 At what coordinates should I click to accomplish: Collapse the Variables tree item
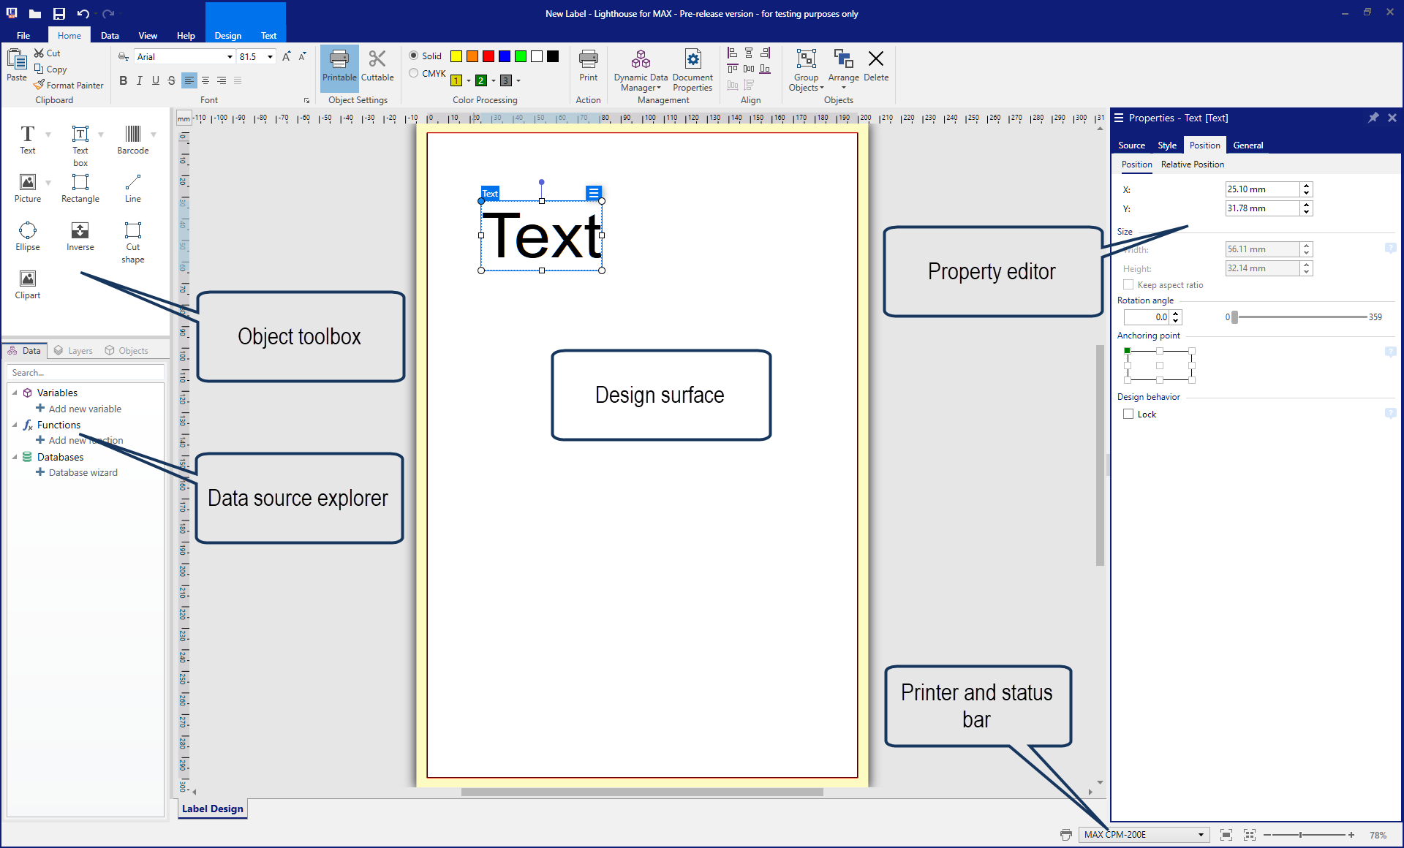(x=16, y=393)
